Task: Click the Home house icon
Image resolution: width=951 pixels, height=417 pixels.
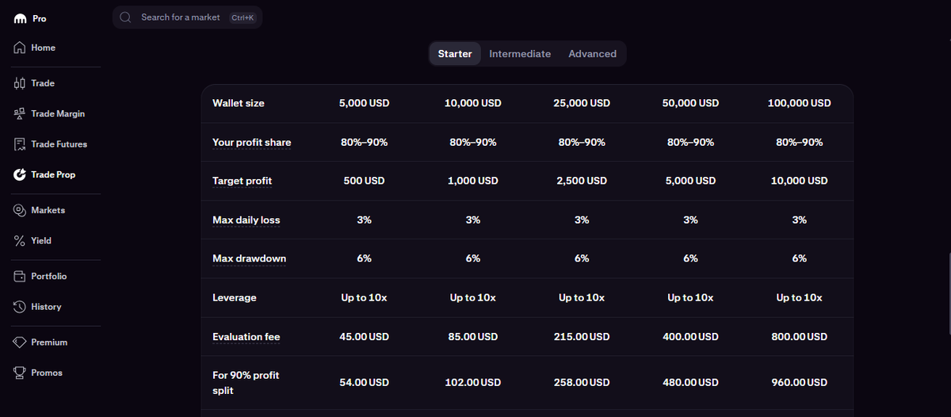Action: pos(20,48)
